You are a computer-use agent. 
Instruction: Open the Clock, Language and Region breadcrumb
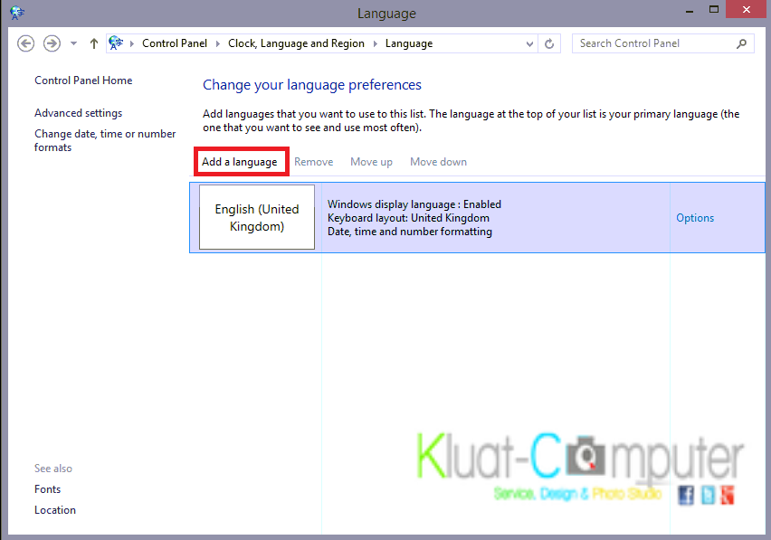click(x=296, y=43)
